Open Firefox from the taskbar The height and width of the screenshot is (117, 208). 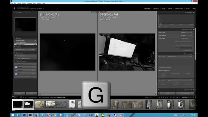36,115
